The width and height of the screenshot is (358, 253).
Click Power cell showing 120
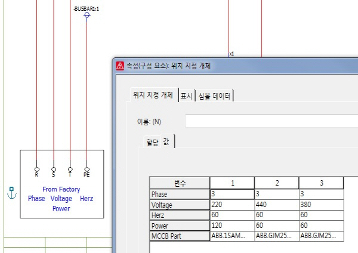point(232,226)
